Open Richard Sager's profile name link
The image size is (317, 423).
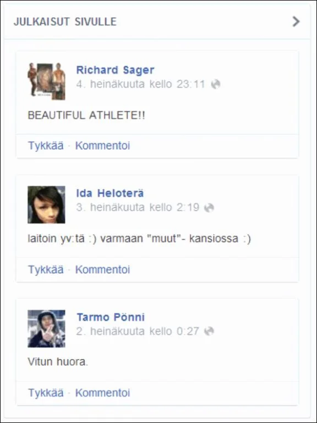tap(116, 70)
